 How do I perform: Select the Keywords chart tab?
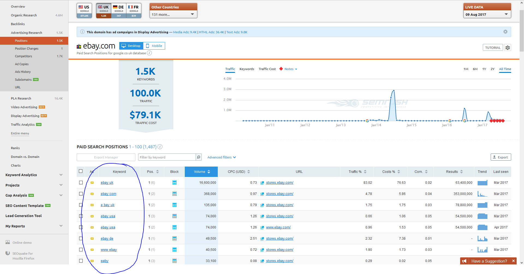click(247, 69)
